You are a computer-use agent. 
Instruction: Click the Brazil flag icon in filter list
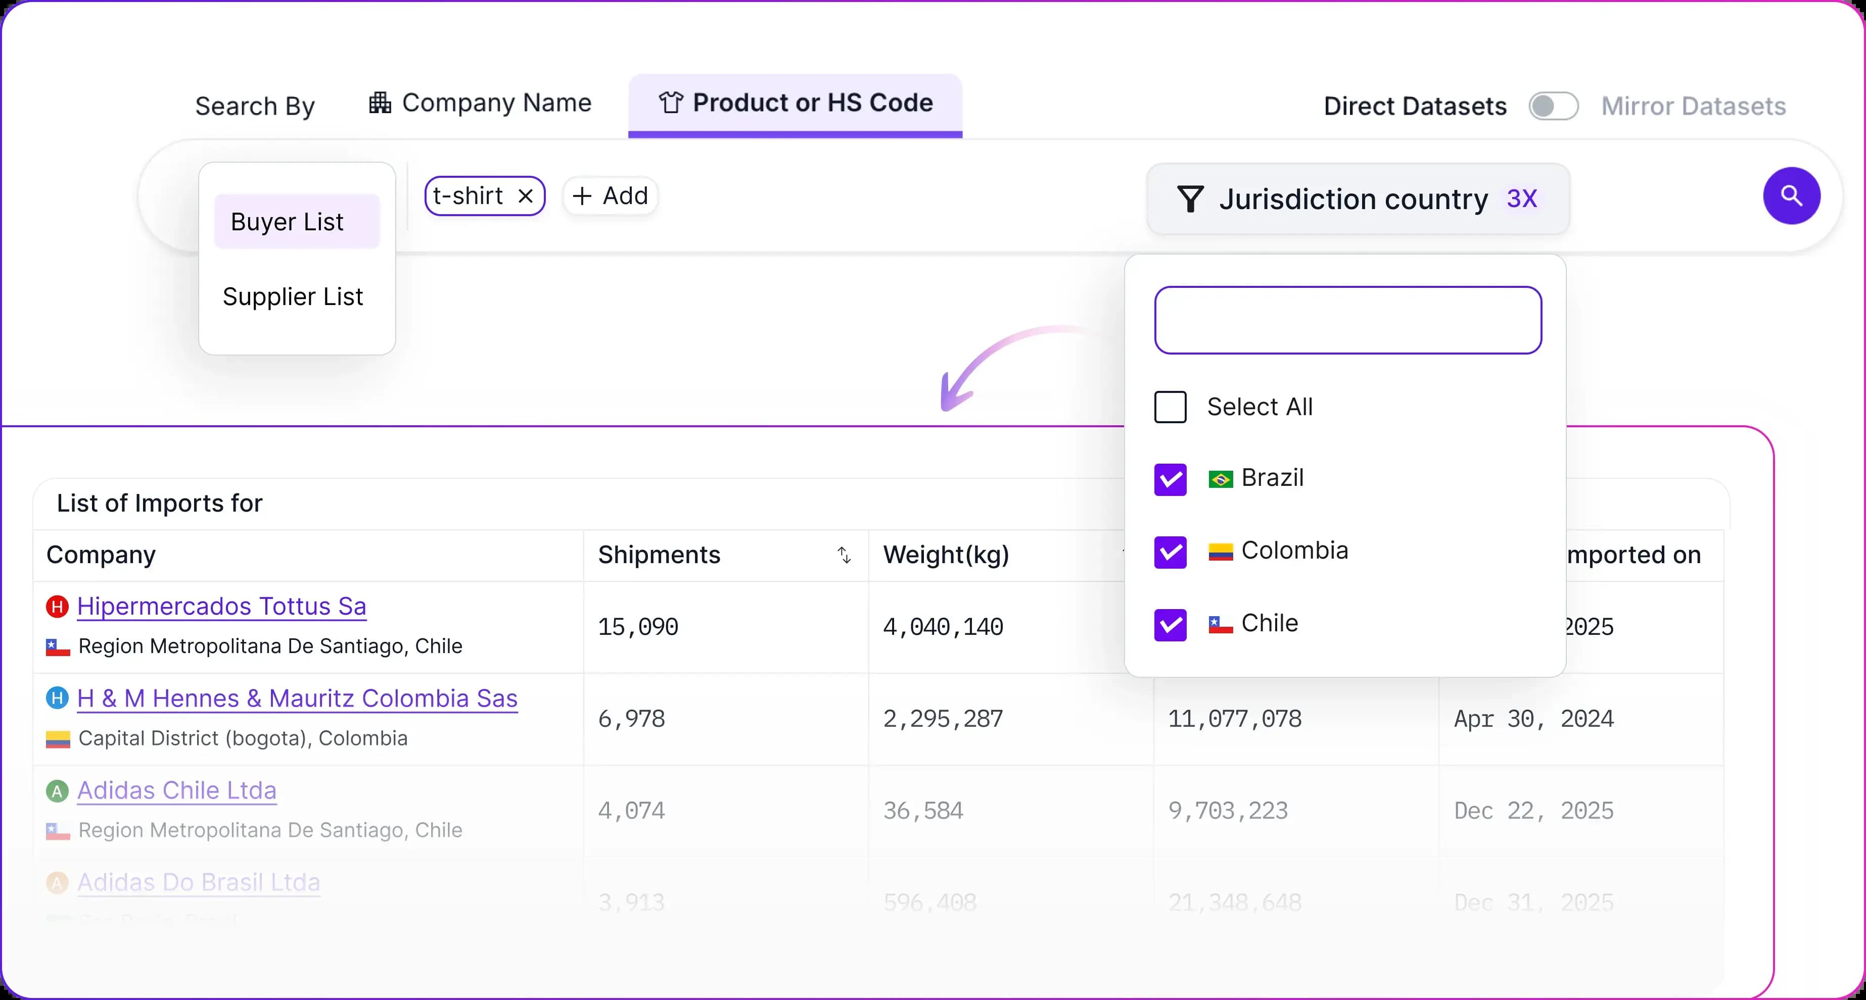tap(1220, 479)
